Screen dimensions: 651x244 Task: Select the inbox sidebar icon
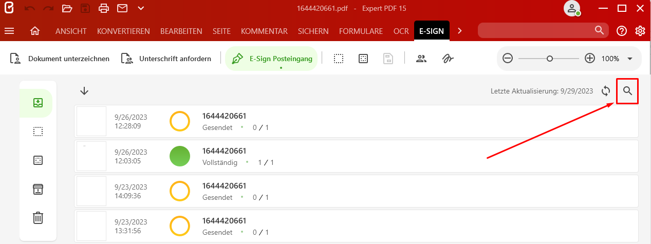tap(38, 103)
